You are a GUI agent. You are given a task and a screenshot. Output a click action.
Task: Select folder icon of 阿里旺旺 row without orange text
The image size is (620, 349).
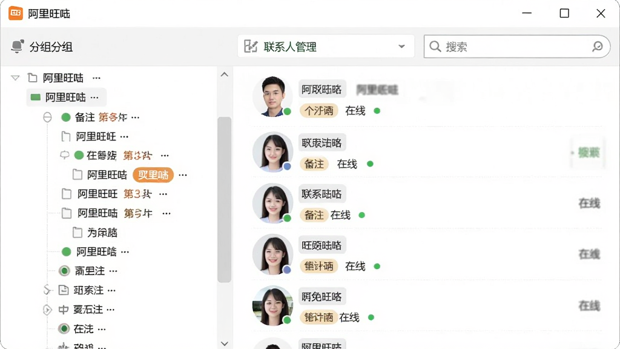(65, 136)
